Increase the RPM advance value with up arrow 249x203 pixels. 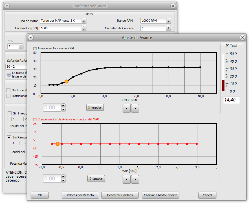63,105
